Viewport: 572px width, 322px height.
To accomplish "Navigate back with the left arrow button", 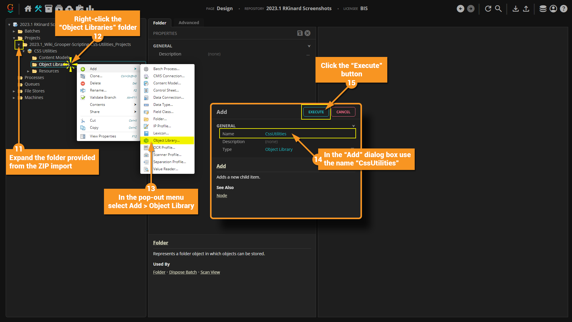I will (461, 9).
